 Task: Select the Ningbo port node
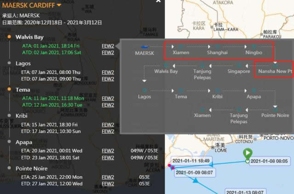254,47
